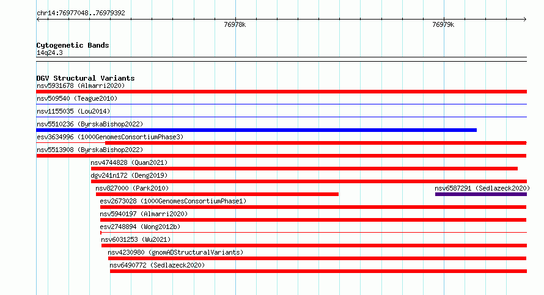
Task: Click the 76978k ruler tick label
Action: [x=235, y=24]
